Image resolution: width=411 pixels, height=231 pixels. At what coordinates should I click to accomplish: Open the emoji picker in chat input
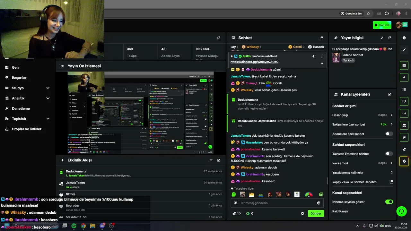coord(319,203)
